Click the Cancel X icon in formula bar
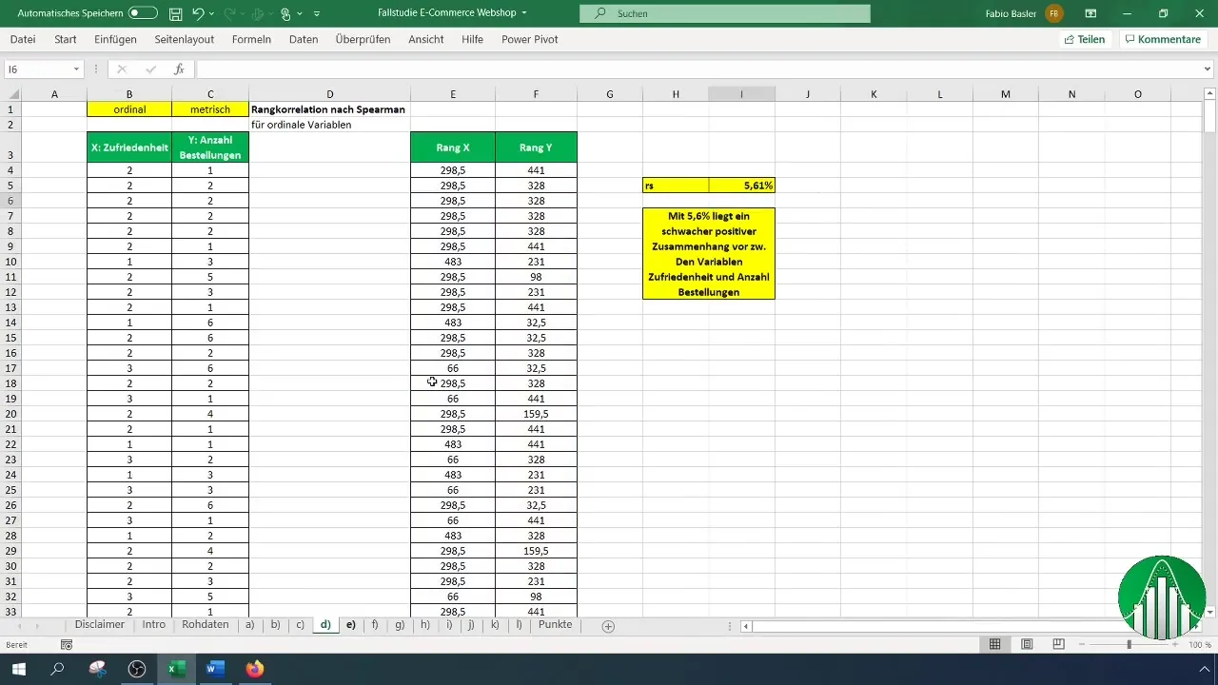Image resolution: width=1218 pixels, height=685 pixels. (x=122, y=69)
